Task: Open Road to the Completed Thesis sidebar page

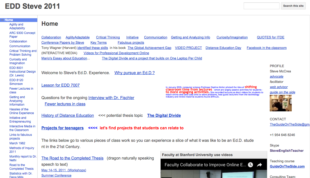Action: pos(22,167)
